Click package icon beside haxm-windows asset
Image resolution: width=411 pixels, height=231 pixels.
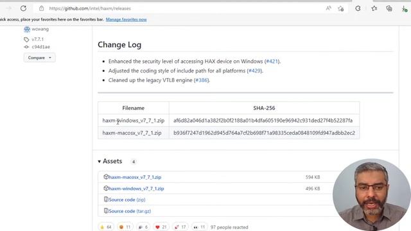pyautogui.click(x=106, y=188)
